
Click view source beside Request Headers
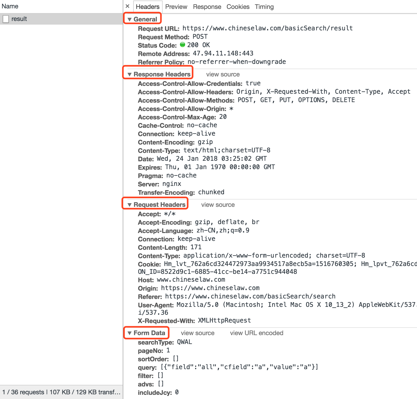pos(218,205)
